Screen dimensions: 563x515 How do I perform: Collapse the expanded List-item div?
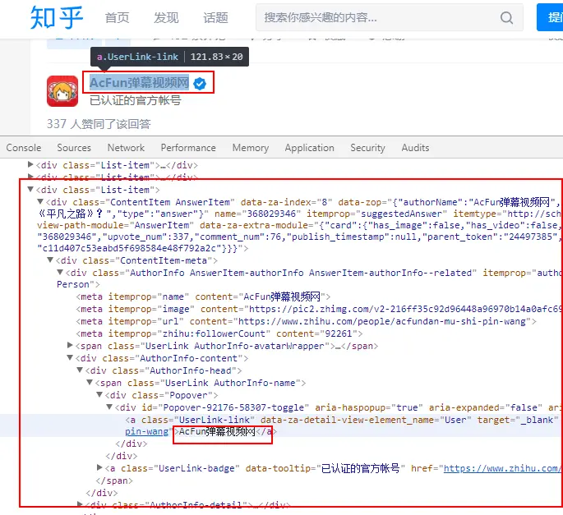coord(30,189)
